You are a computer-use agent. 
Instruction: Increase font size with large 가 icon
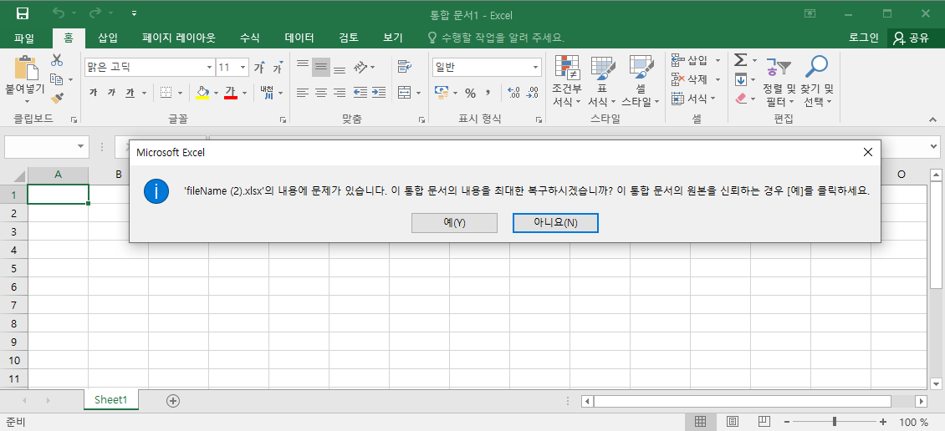pyautogui.click(x=259, y=68)
